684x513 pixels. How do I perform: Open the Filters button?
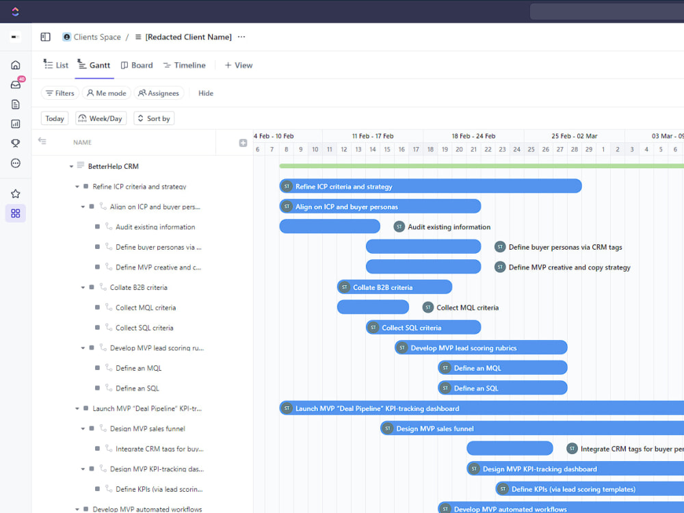(60, 93)
